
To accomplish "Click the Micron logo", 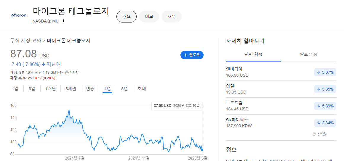I will (19, 15).
